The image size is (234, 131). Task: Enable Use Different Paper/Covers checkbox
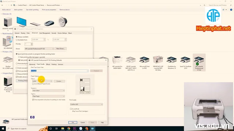[33, 84]
